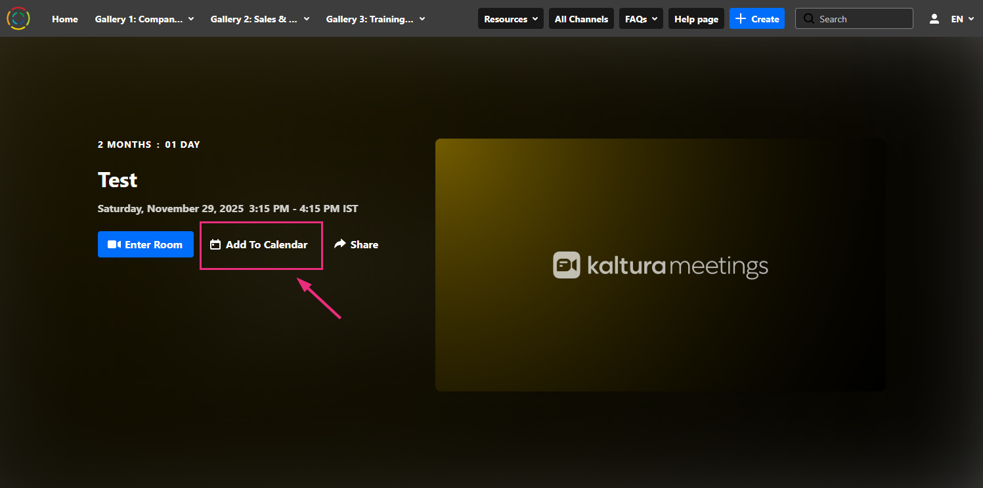Viewport: 983px width, 488px height.
Task: Select the meeting date and time text
Action: point(228,209)
